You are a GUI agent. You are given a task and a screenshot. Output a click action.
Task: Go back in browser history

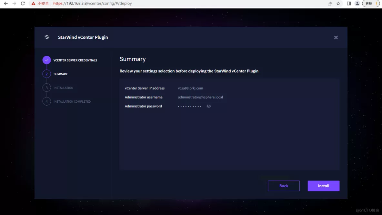[6, 4]
